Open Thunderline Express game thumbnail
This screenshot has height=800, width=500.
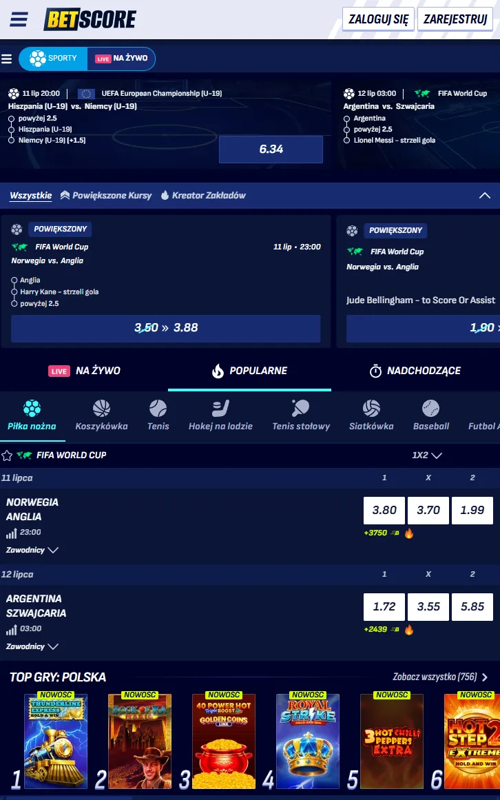point(56,741)
